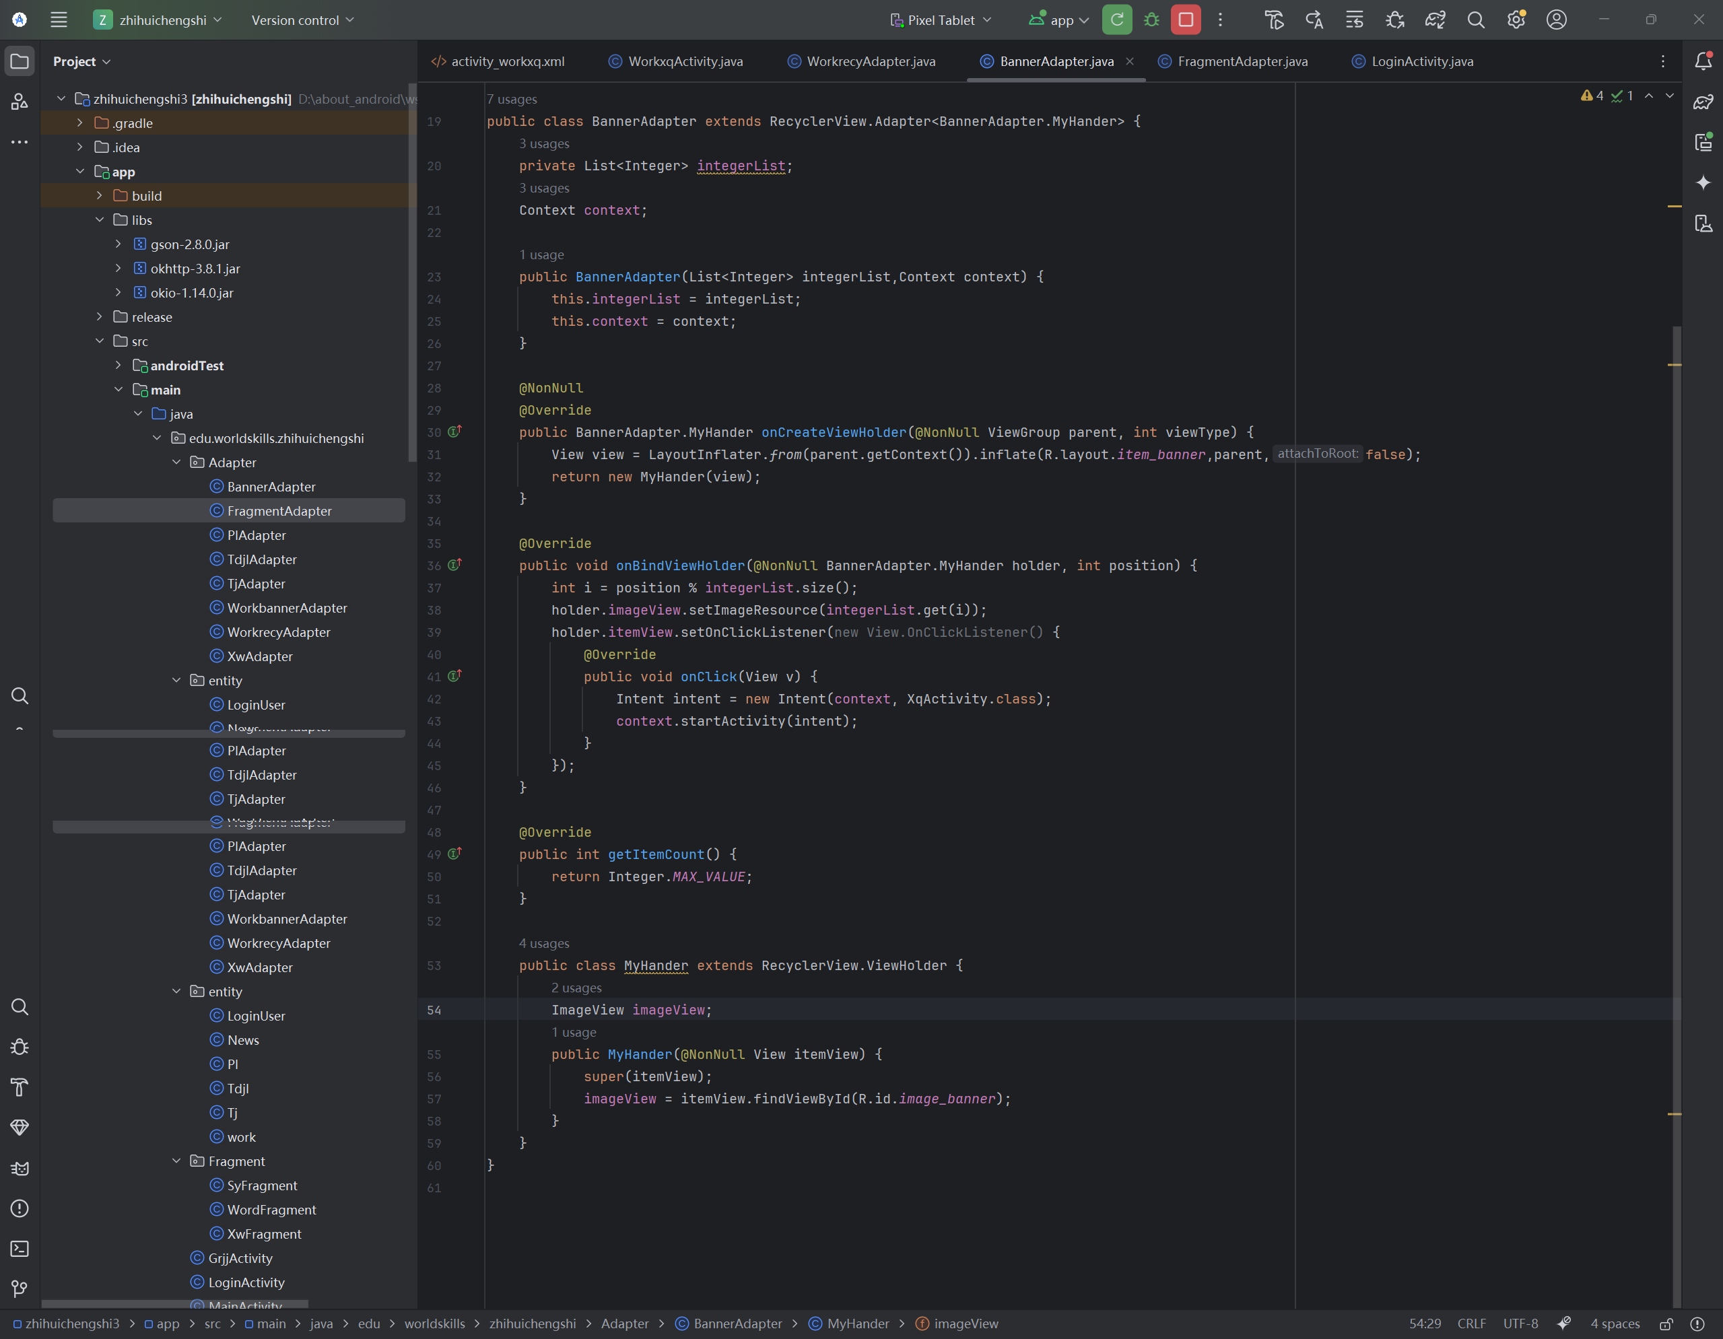This screenshot has height=1339, width=1723.
Task: Toggle the Project tool window folder icon
Action: (20, 61)
